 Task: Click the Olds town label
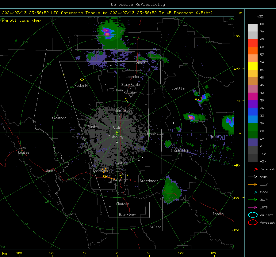pyautogui.click(x=117, y=127)
